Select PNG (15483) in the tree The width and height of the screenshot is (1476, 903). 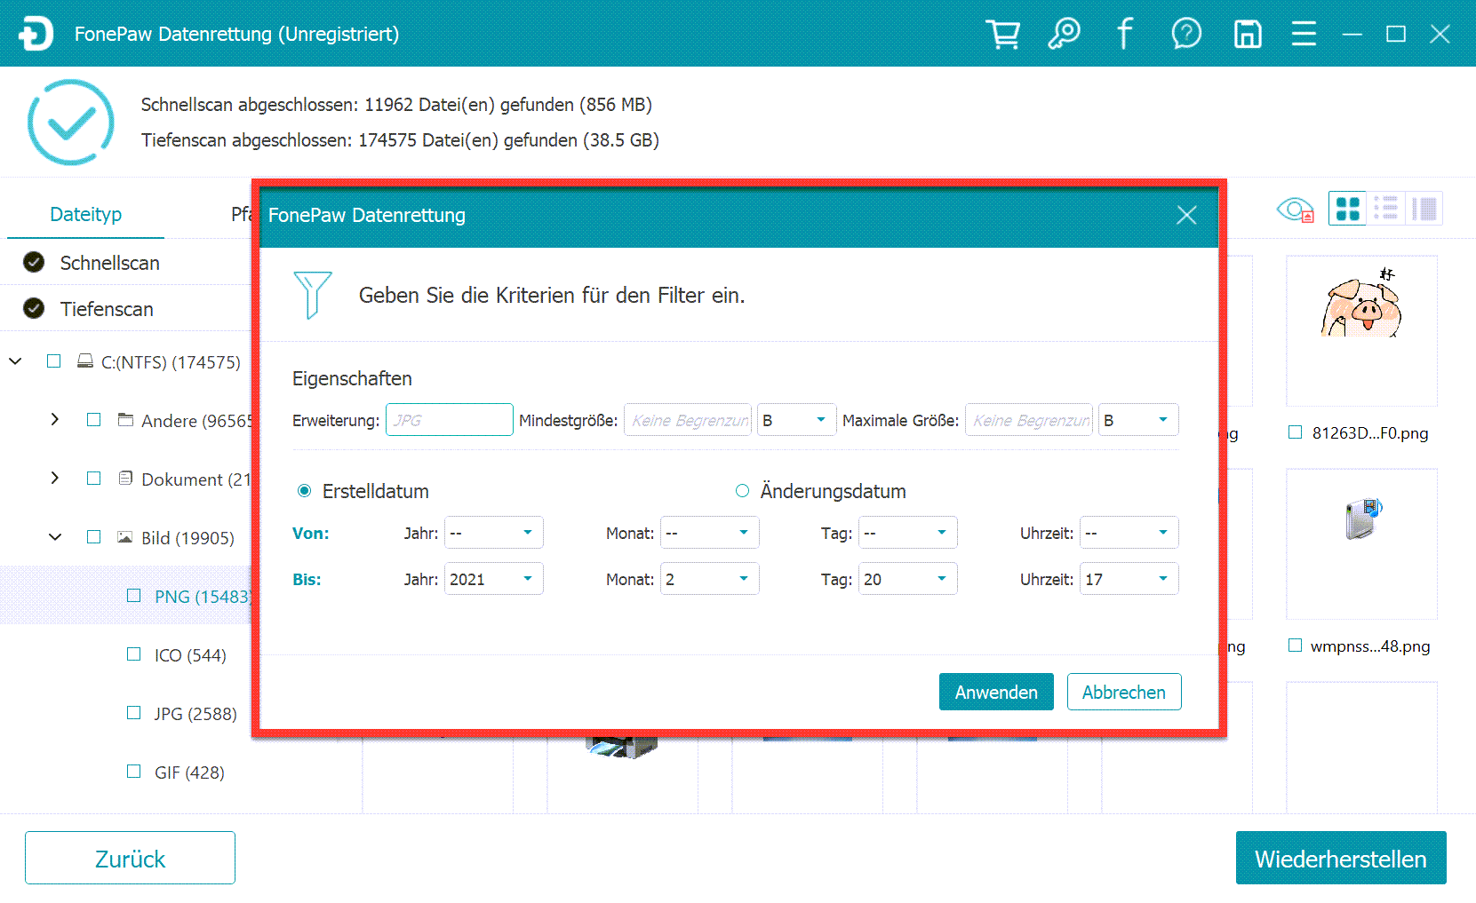(x=203, y=596)
